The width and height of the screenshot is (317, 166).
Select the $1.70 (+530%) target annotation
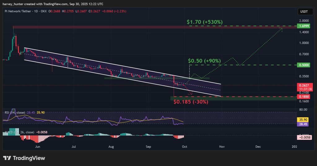pos(205,22)
